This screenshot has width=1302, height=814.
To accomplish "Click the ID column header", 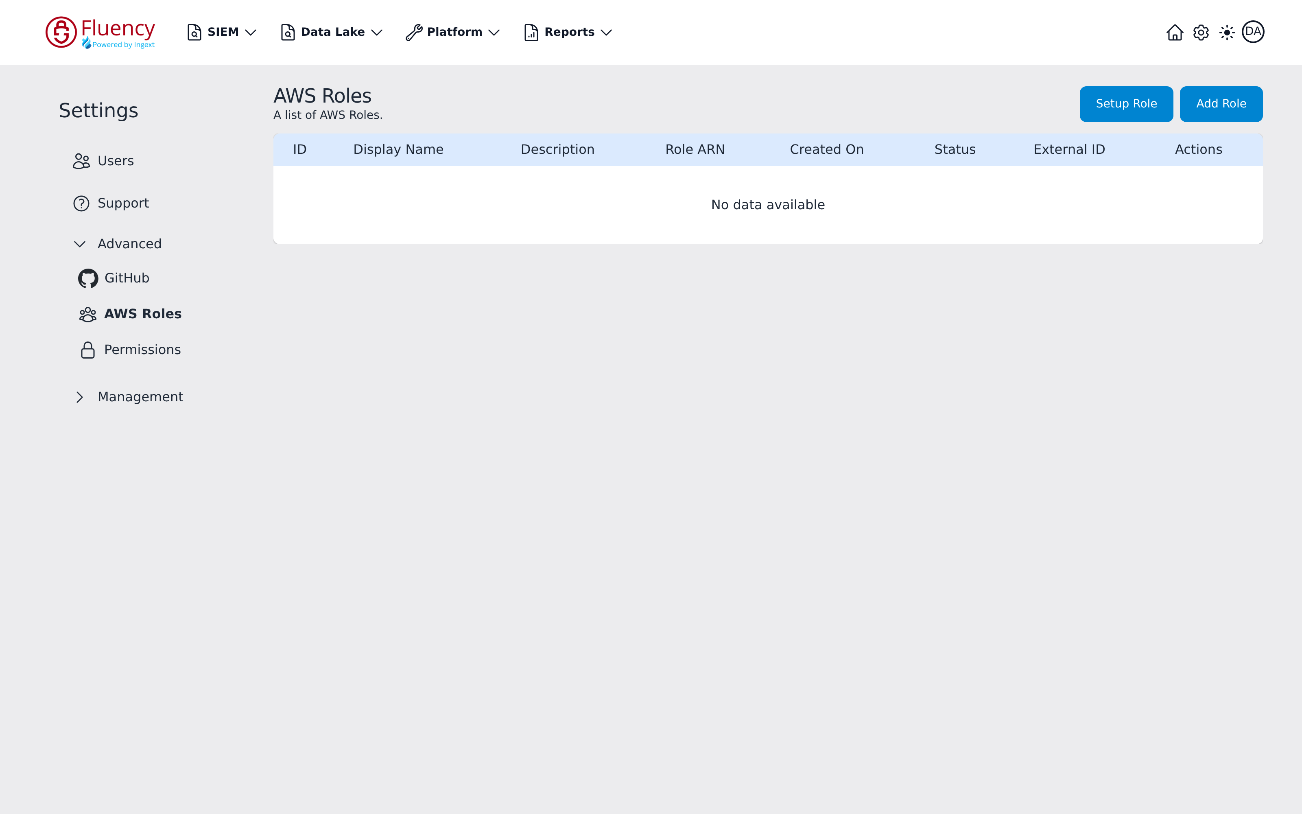I will coord(300,150).
